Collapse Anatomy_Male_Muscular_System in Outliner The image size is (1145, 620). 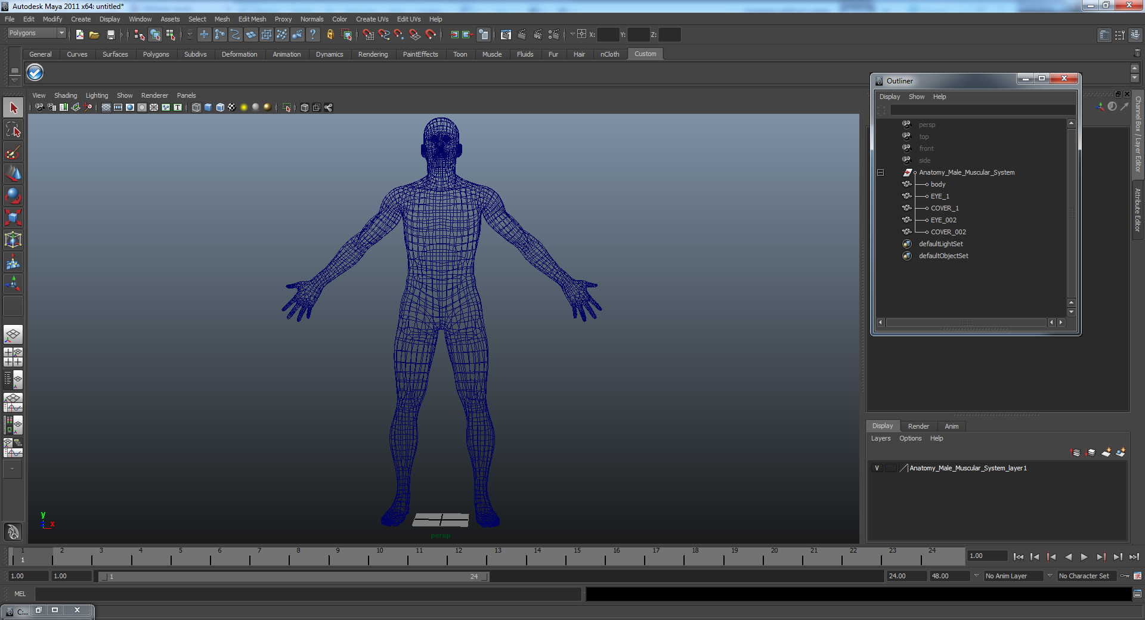(880, 173)
